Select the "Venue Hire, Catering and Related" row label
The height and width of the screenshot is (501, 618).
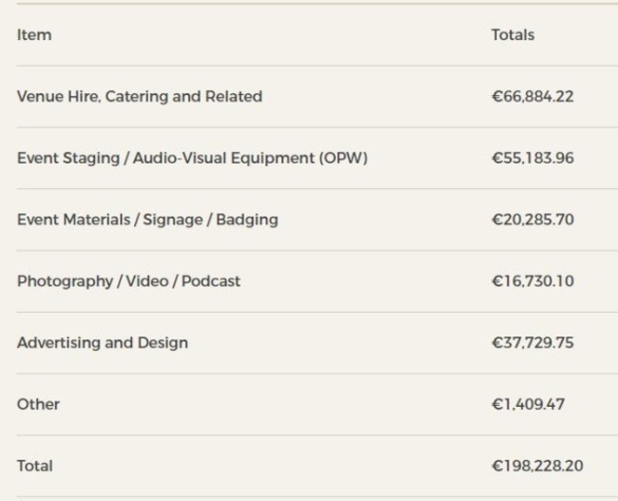click(139, 96)
